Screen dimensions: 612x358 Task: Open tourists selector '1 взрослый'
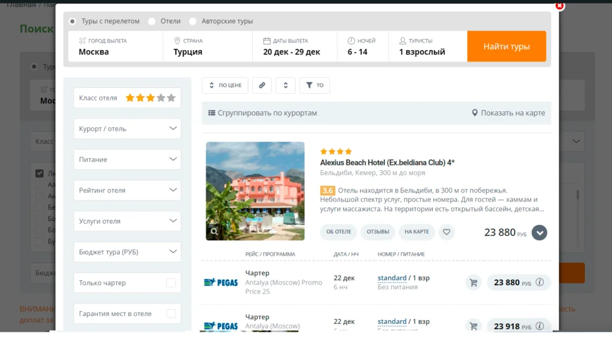pos(428,47)
